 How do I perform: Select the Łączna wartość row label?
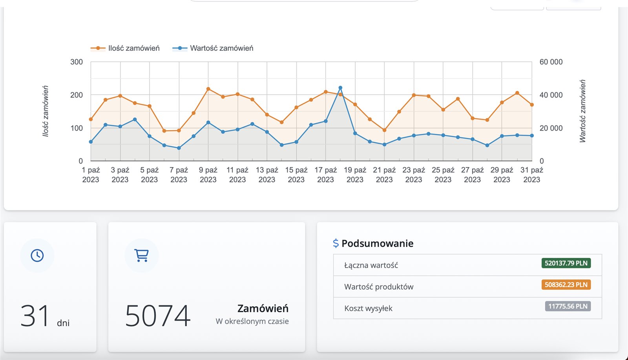click(x=371, y=265)
